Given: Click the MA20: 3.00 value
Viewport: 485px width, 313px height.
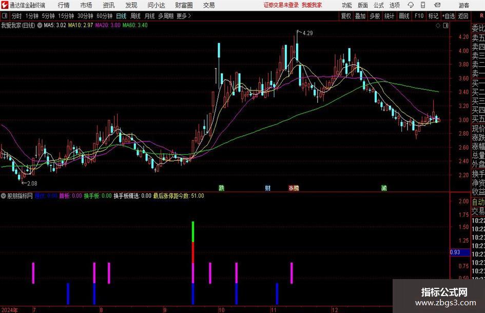Looking at the screenshot, I should pos(108,25).
